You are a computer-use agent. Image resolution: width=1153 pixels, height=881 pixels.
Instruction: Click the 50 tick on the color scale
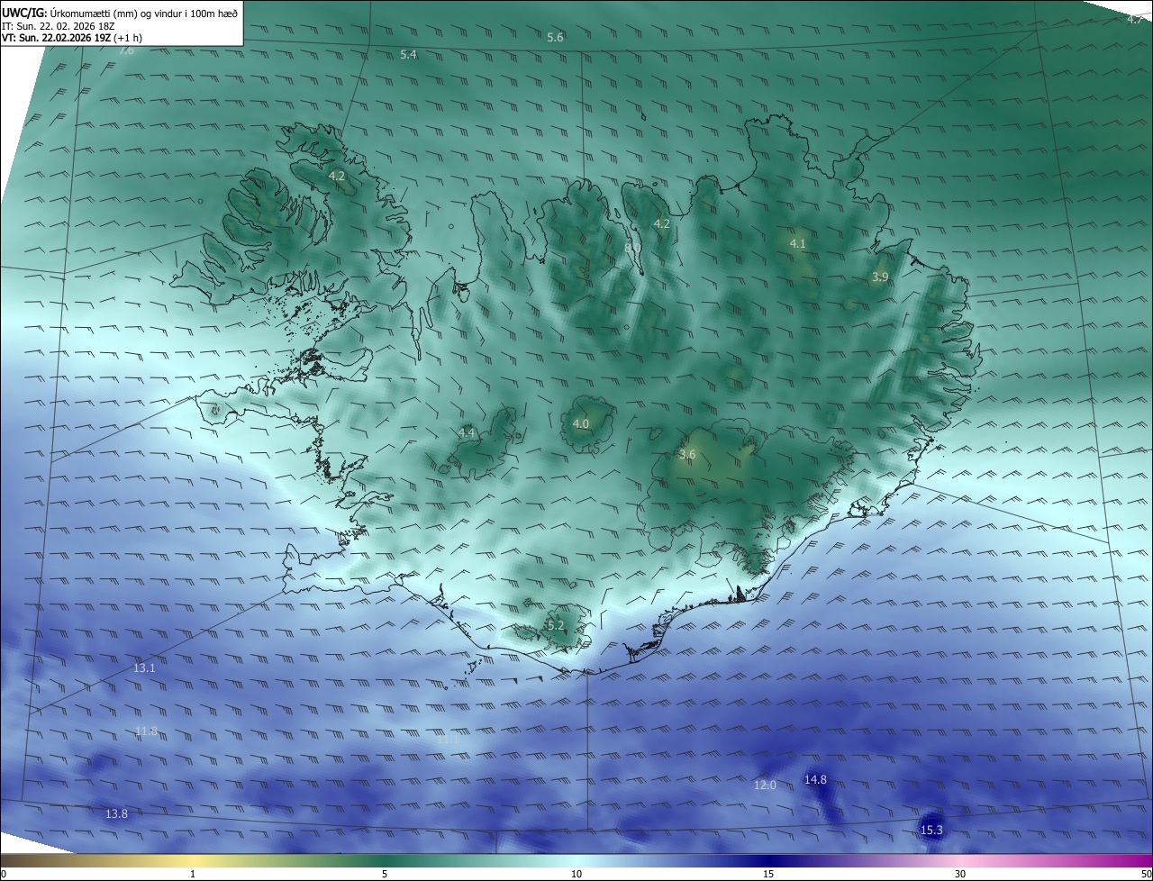click(x=1146, y=874)
